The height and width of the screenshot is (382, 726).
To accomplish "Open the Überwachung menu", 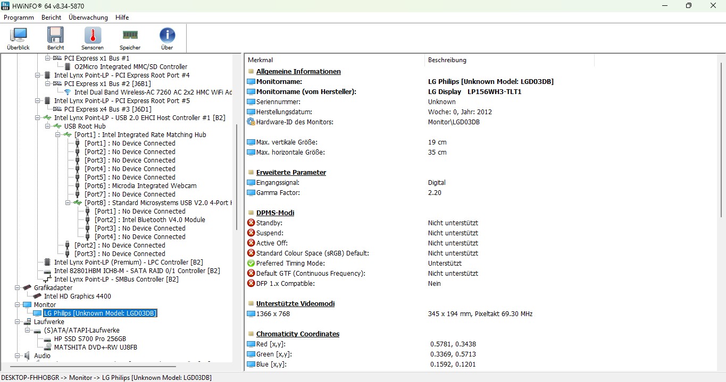I will (x=88, y=18).
